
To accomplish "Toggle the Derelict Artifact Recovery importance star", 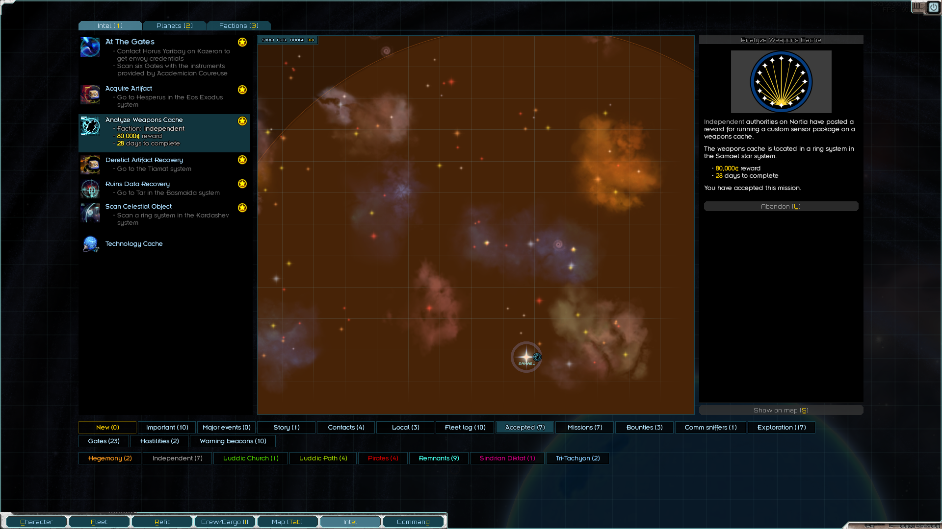I will 242,160.
